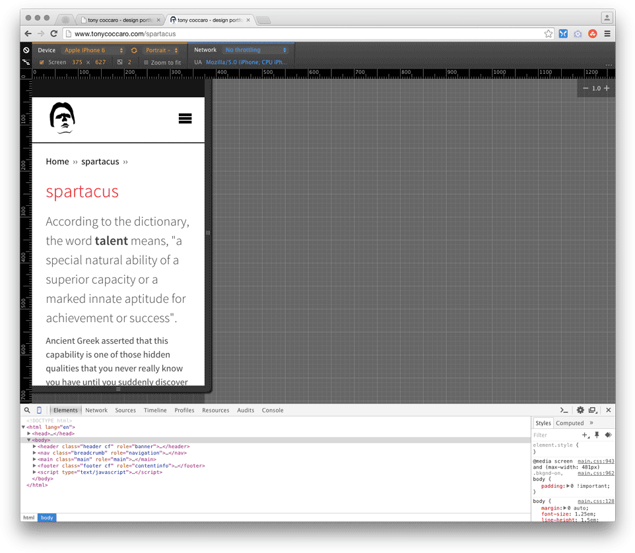Click the orange round extension icon
The image size is (635, 553).
click(593, 34)
